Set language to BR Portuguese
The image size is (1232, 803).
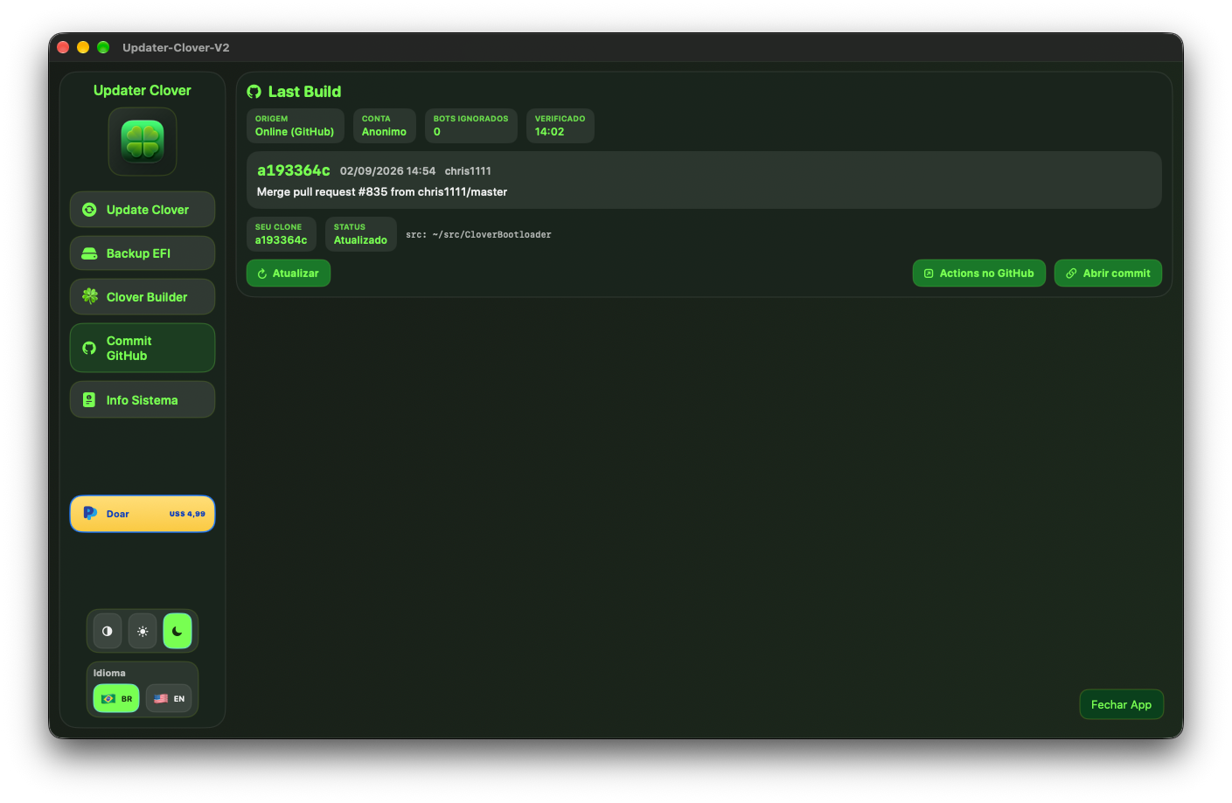click(116, 698)
